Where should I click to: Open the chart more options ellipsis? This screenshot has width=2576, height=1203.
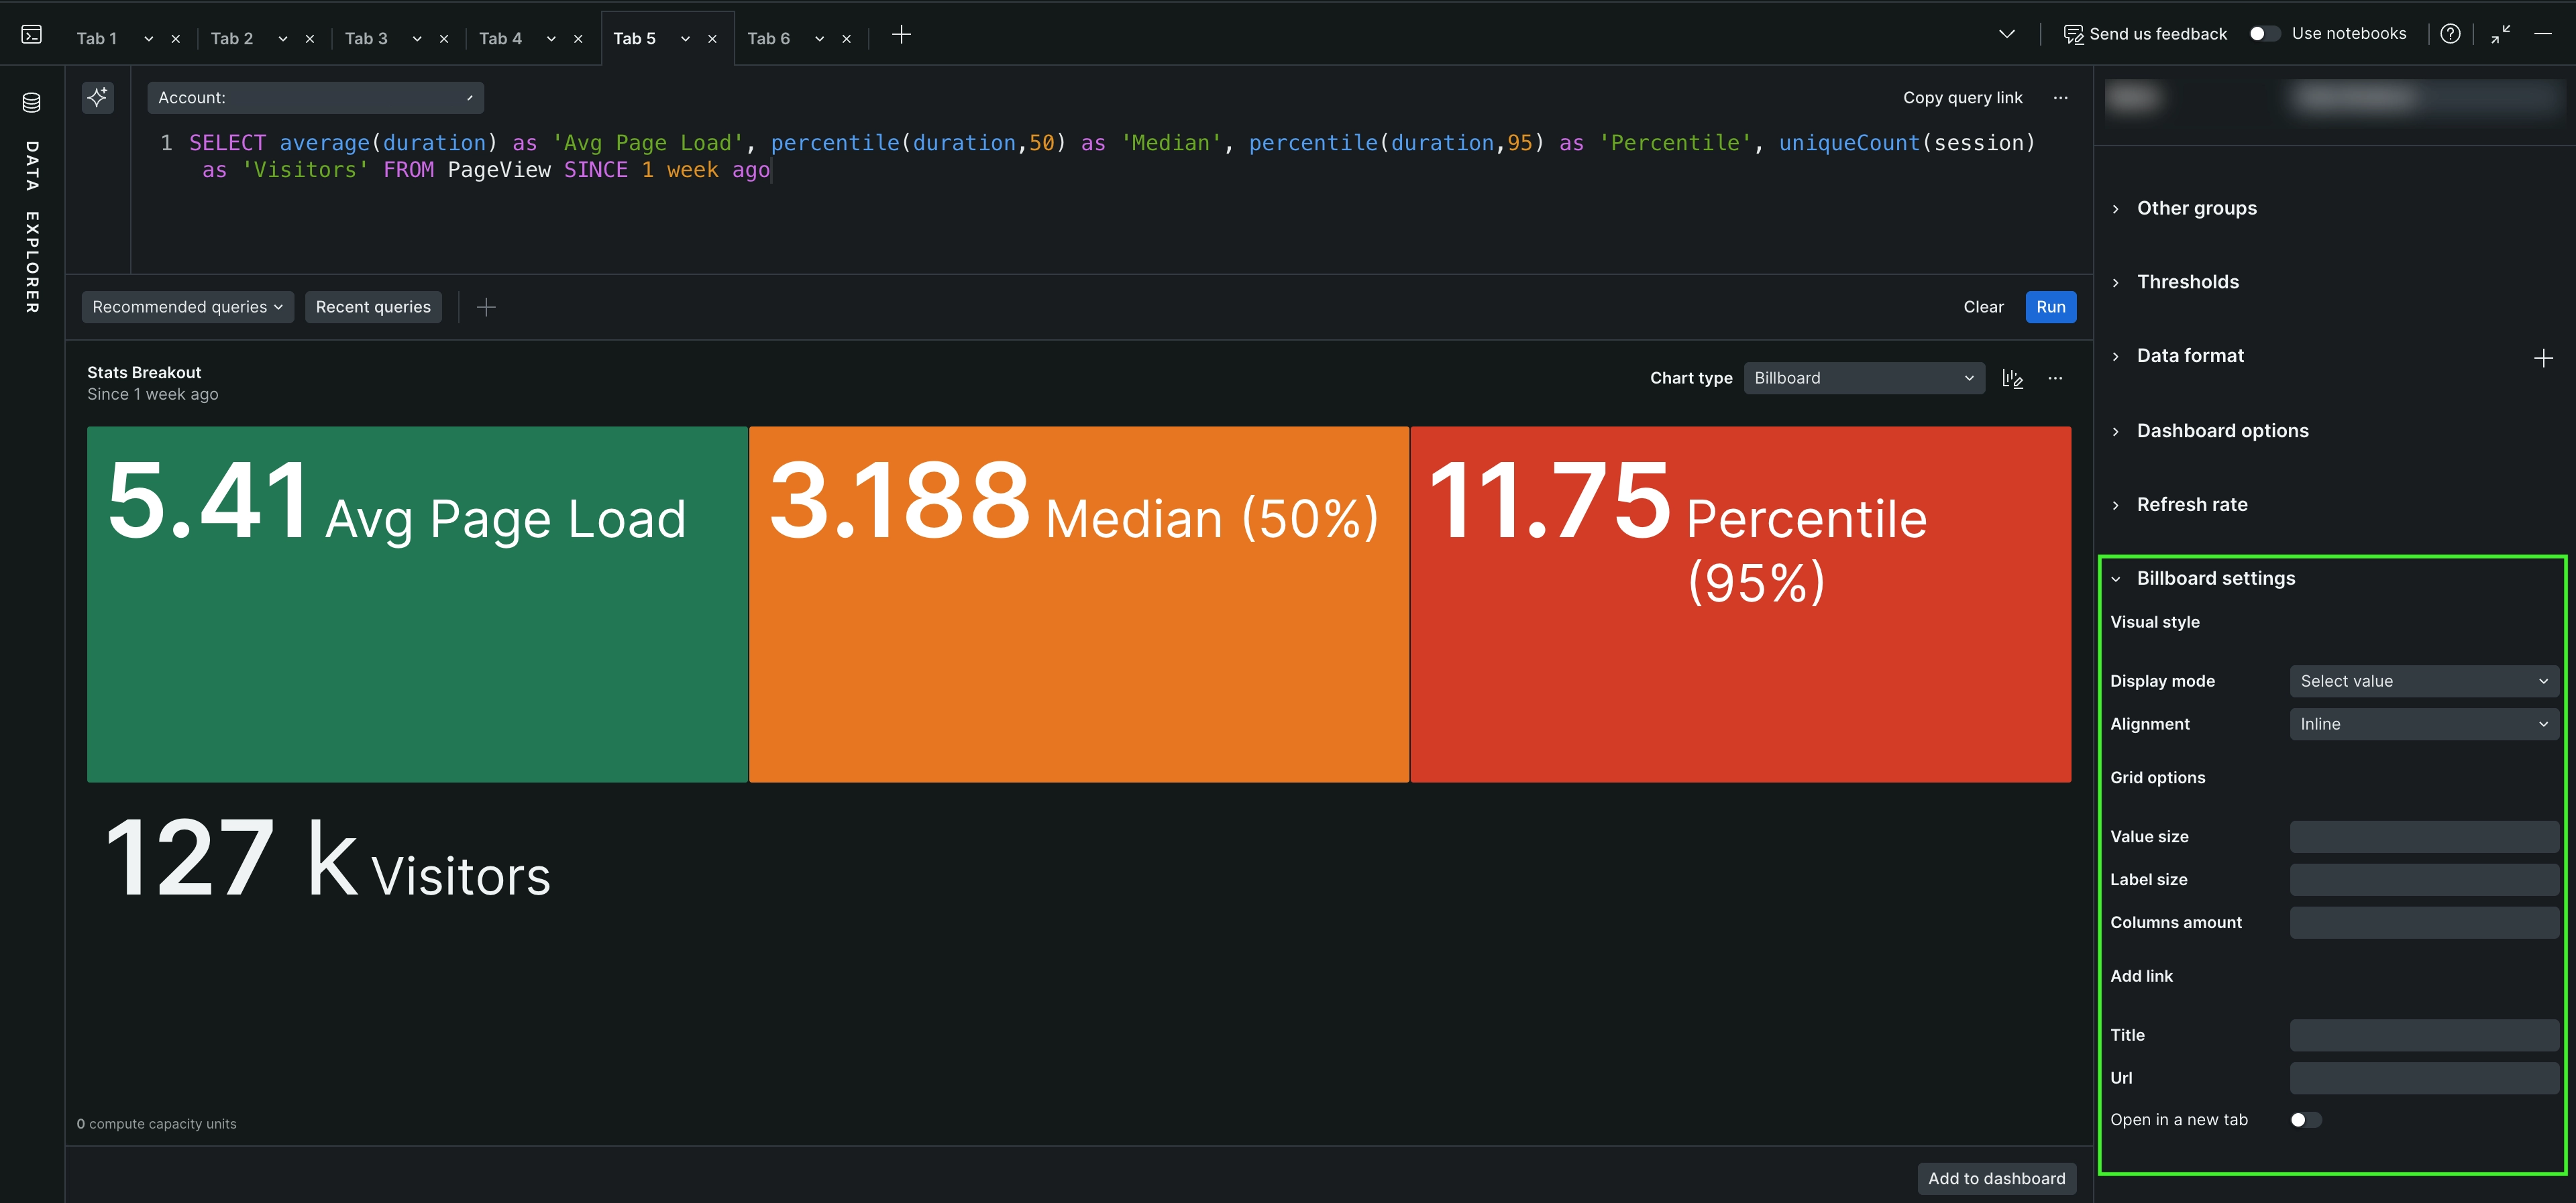click(2055, 378)
